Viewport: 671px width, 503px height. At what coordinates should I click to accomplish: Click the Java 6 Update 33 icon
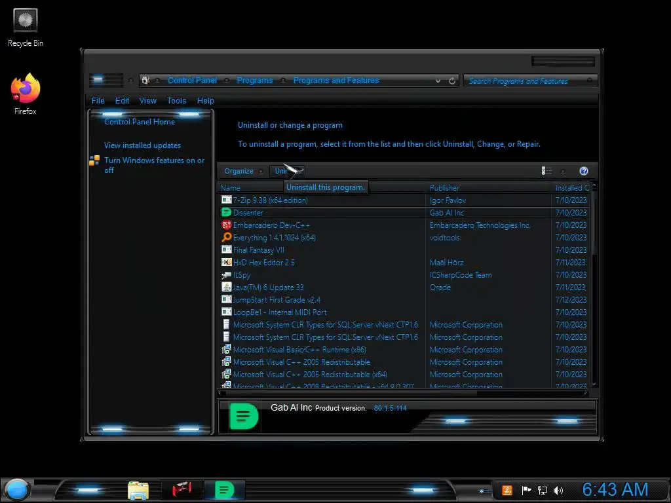tap(226, 287)
